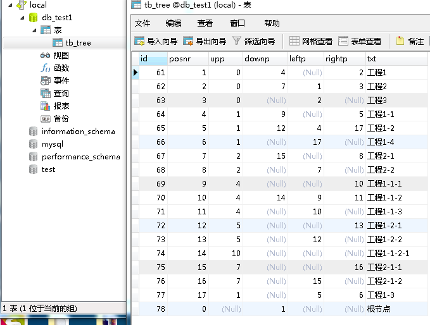The image size is (430, 325).
Task: Click the 工程1 txt cell
Action: tap(396, 73)
